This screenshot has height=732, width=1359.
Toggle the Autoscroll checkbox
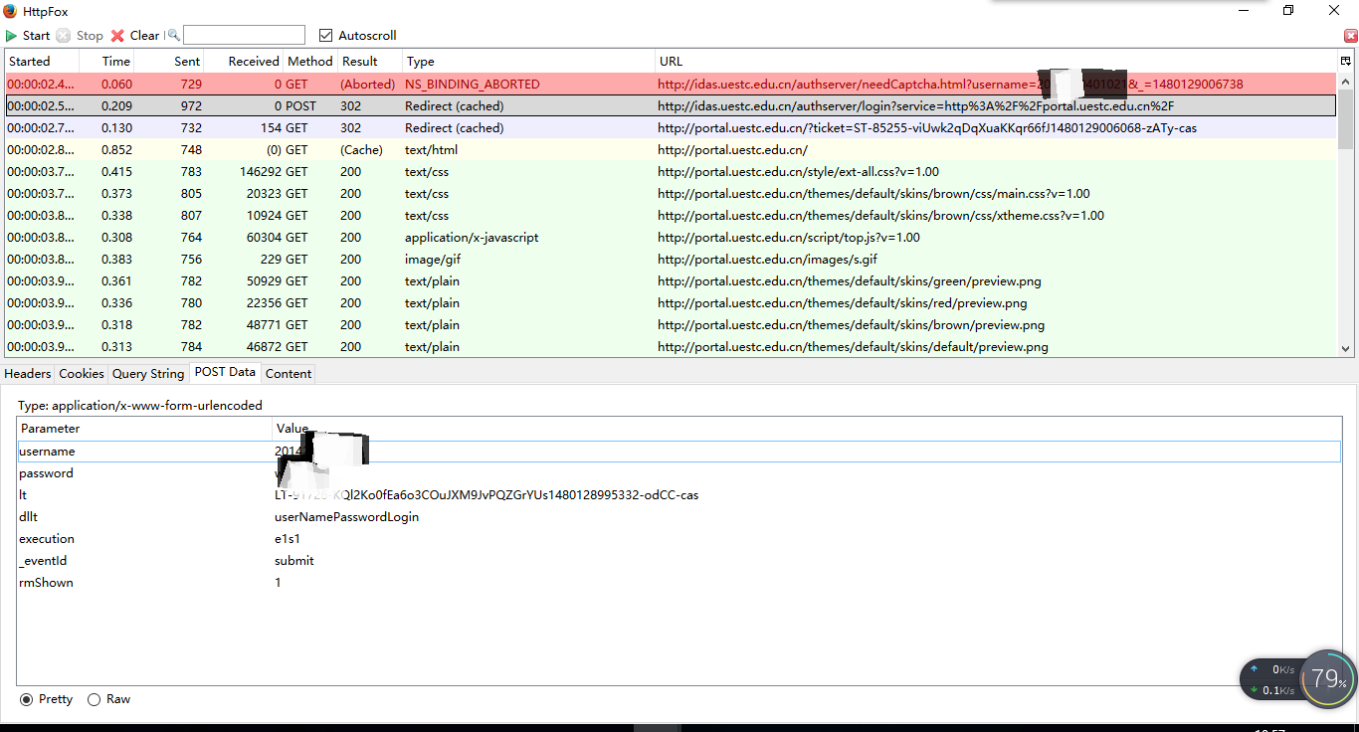325,35
